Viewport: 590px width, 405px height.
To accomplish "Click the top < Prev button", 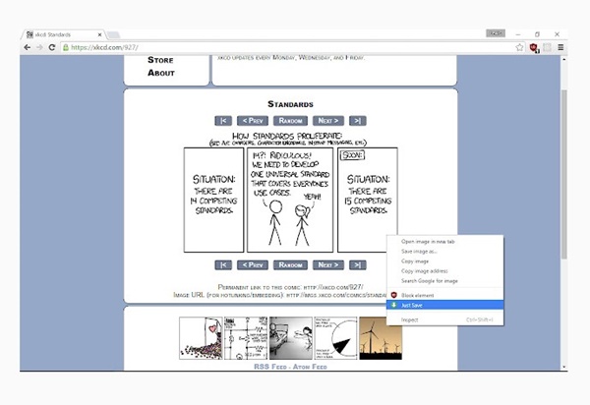I will tap(253, 121).
